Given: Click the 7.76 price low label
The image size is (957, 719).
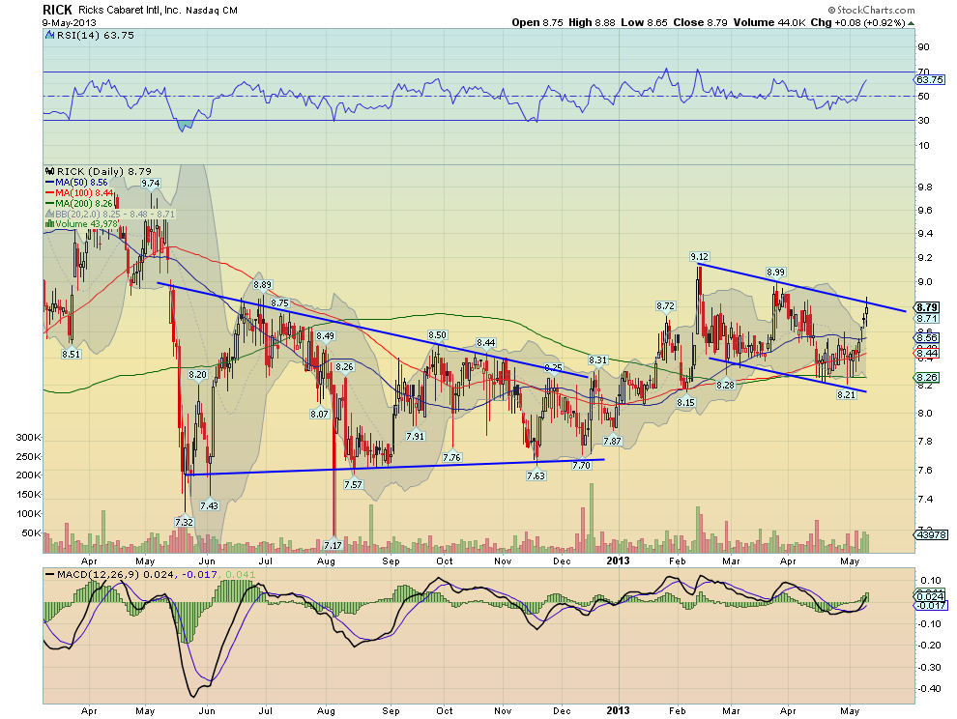Looking at the screenshot, I should [x=451, y=457].
